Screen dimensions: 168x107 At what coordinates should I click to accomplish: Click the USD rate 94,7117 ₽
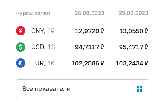(90, 47)
